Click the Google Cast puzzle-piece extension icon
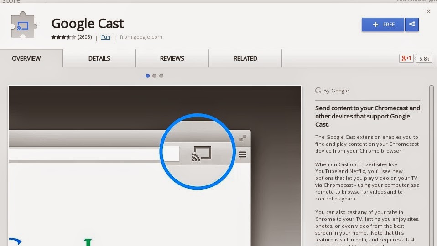 [x=24, y=25]
